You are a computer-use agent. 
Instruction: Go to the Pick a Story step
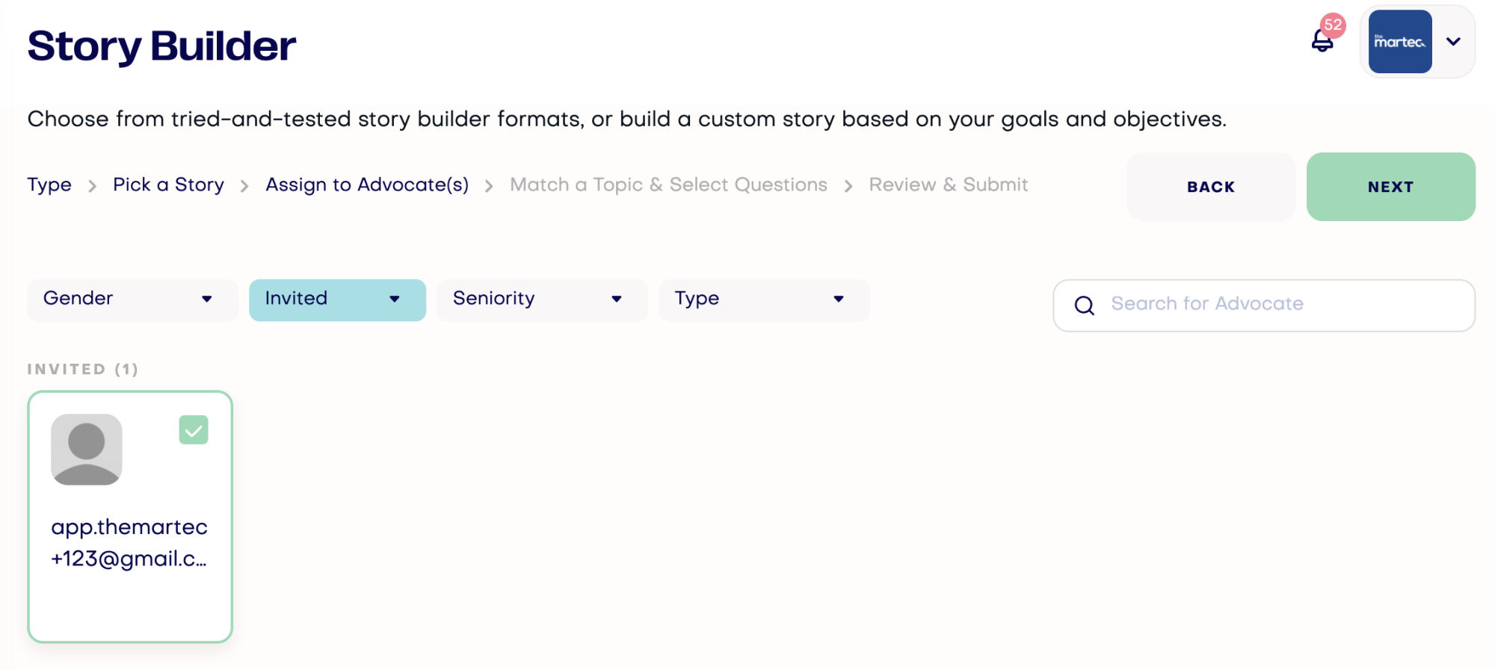point(168,184)
